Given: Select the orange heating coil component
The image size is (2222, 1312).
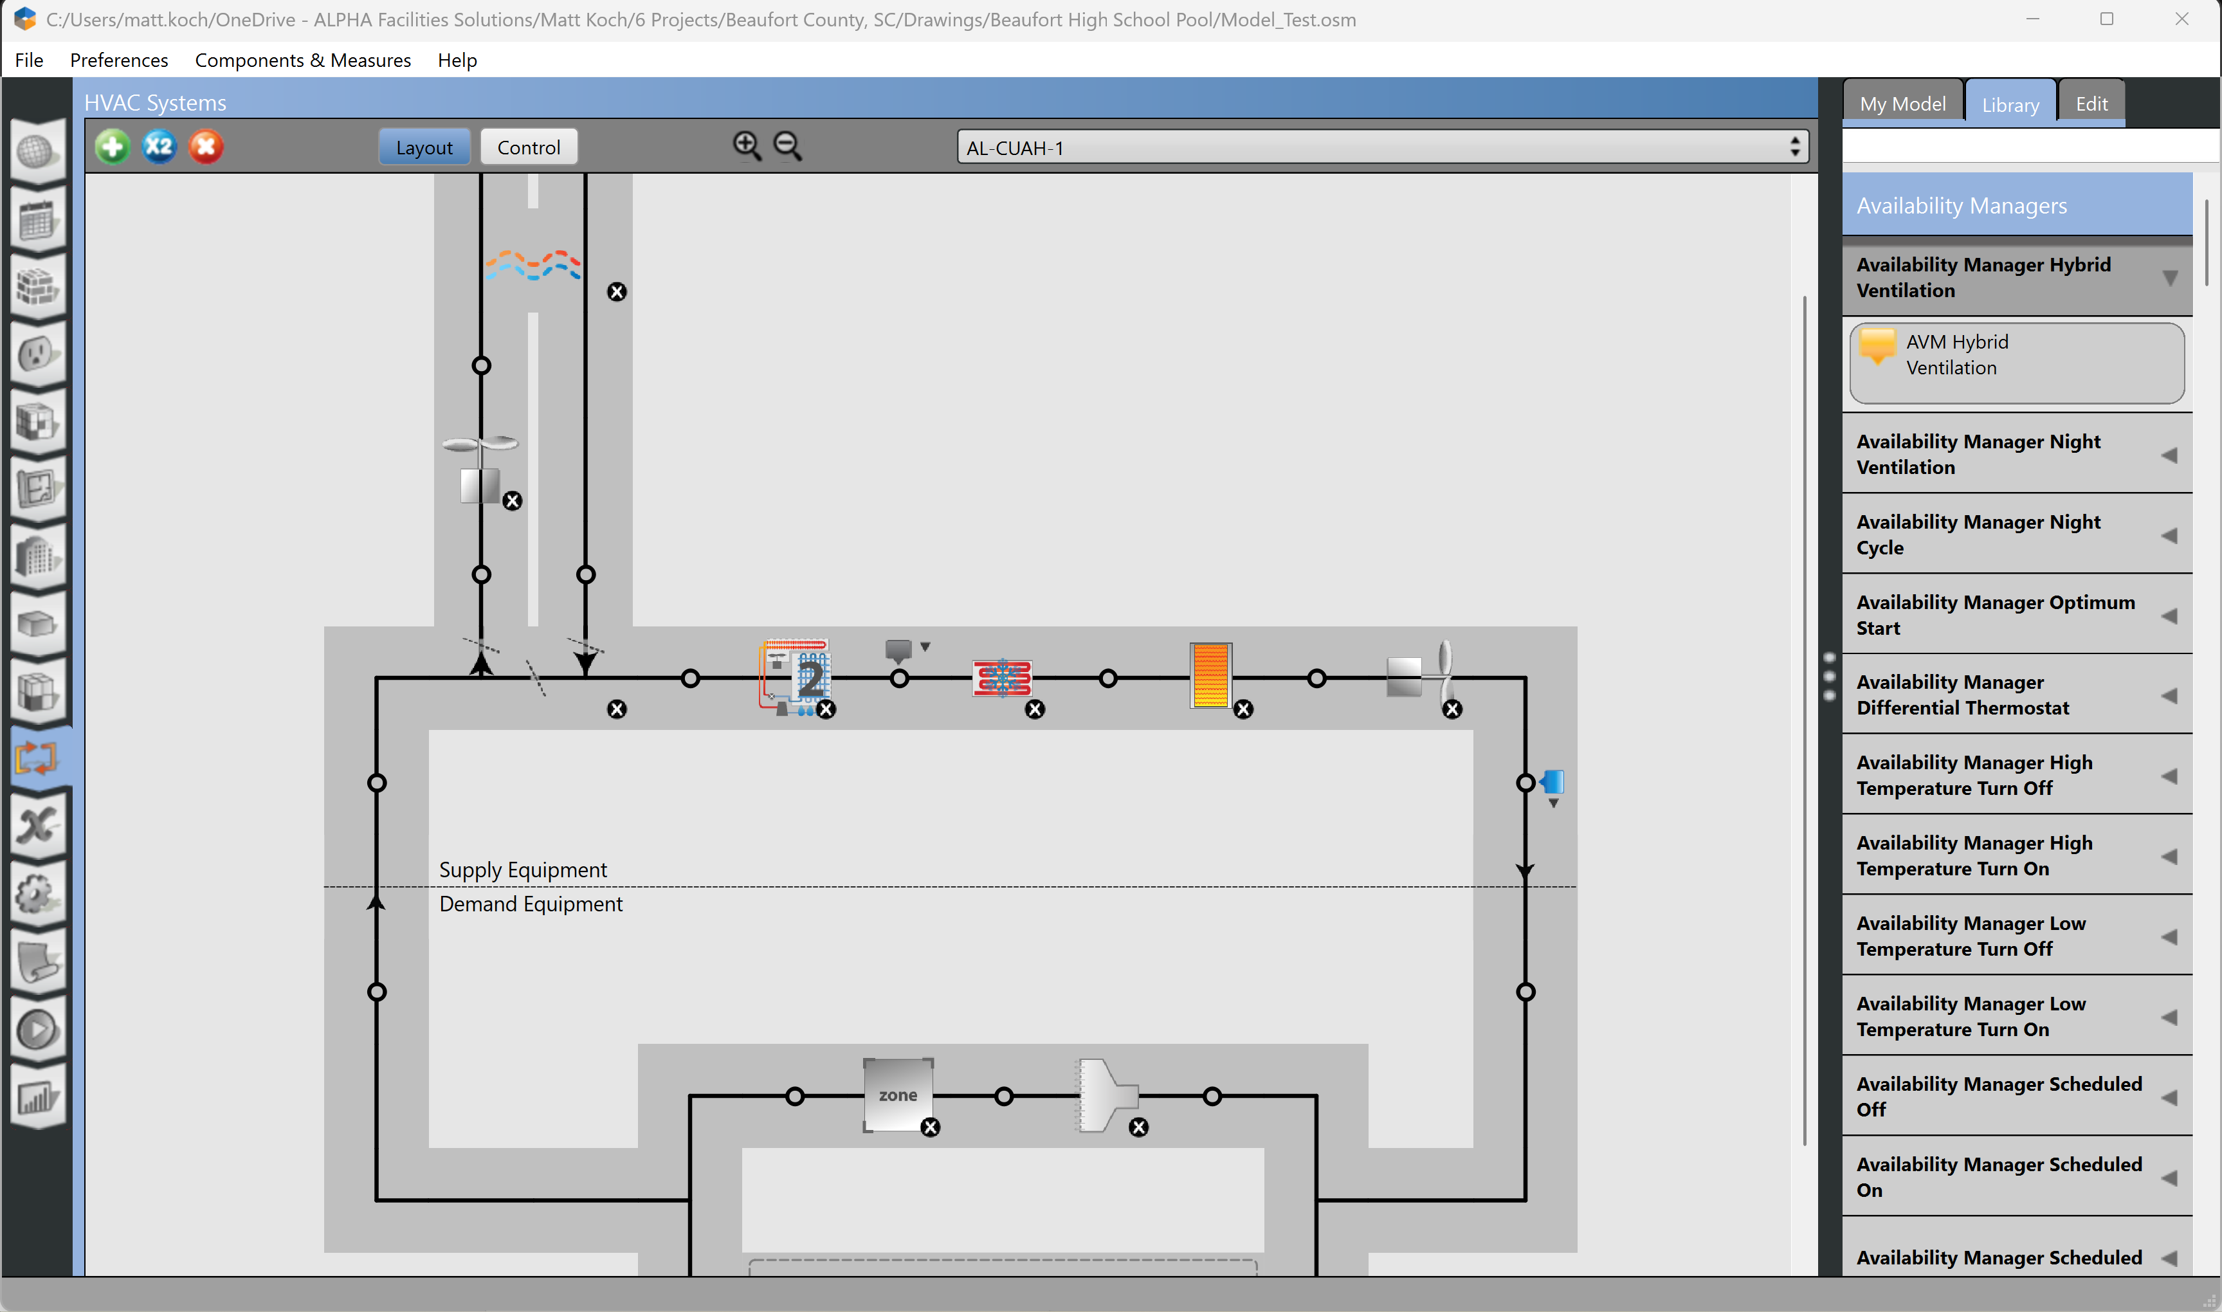Looking at the screenshot, I should 1210,675.
